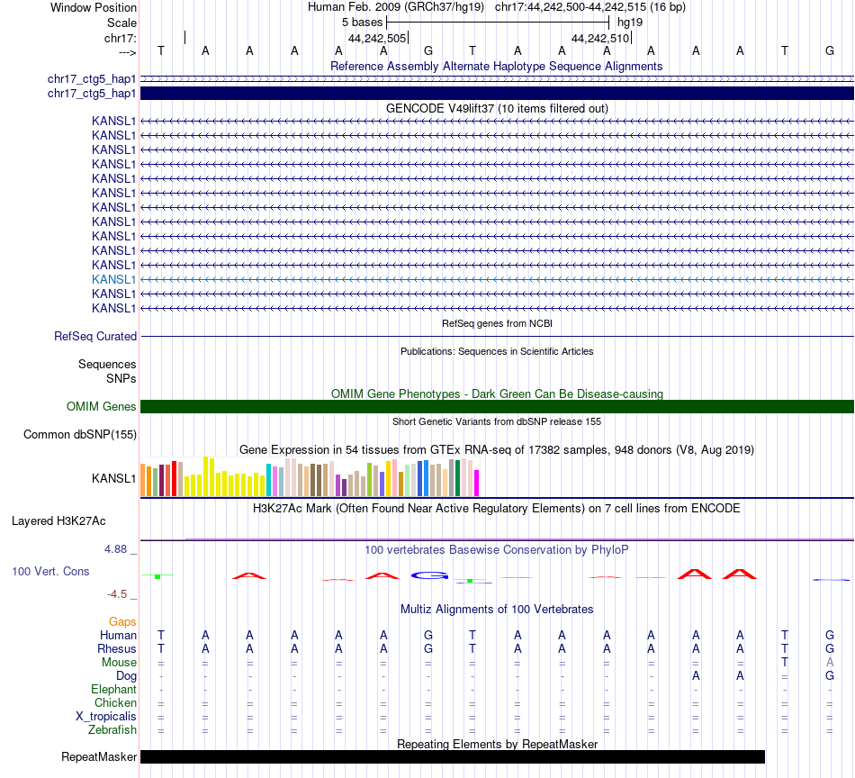Click the Scale track label
Image resolution: width=855 pixels, height=778 pixels.
pyautogui.click(x=121, y=23)
